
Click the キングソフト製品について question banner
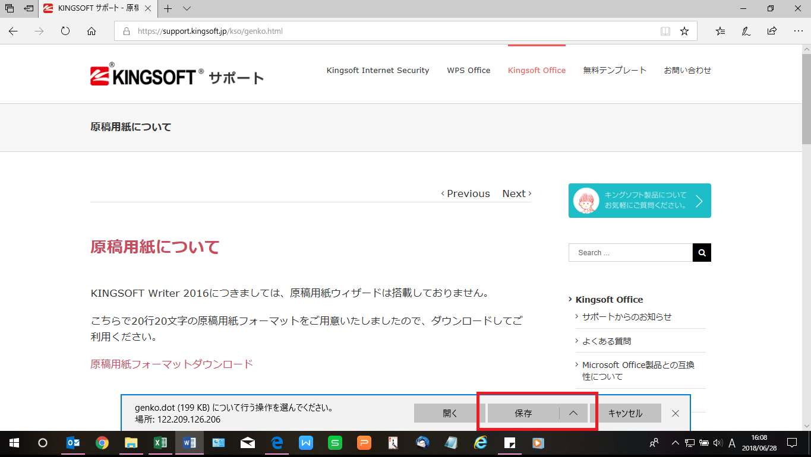pos(640,201)
